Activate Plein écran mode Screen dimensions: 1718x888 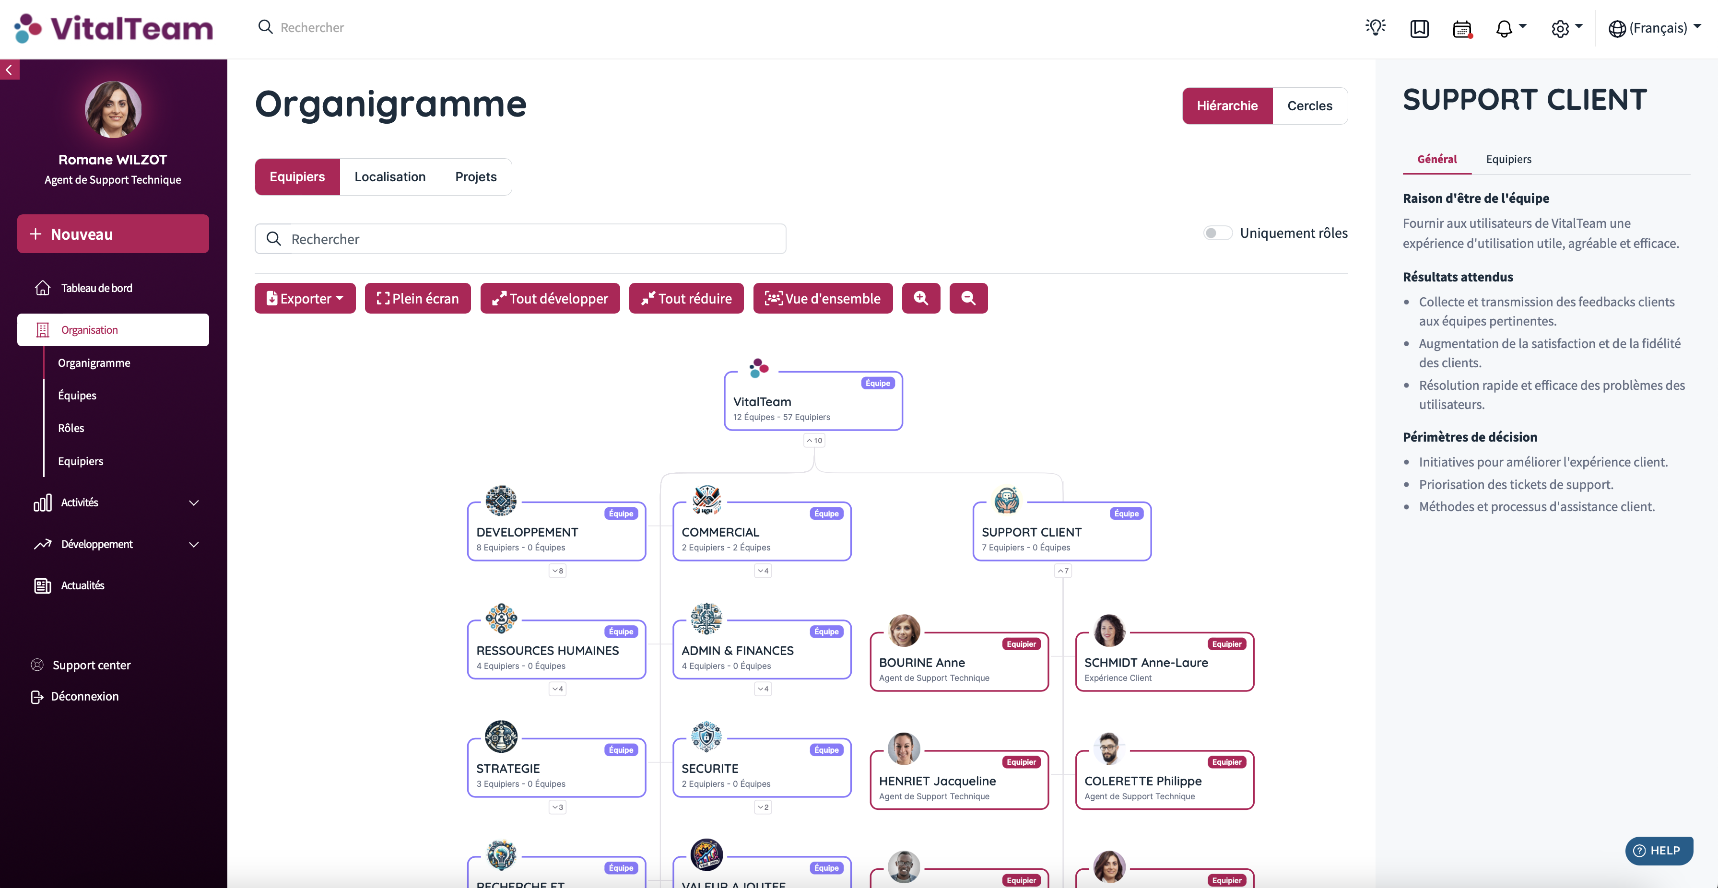click(417, 298)
